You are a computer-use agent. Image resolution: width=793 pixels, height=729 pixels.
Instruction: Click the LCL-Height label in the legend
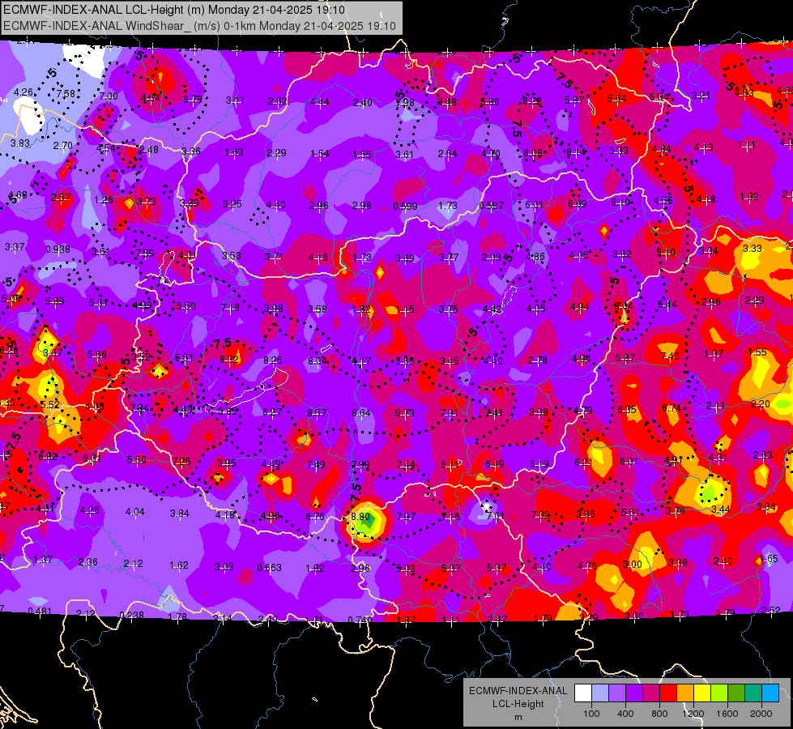tap(518, 704)
